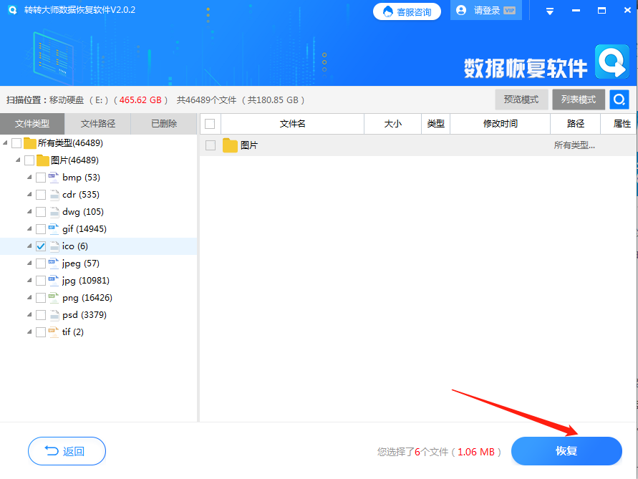Switch to the 已删除 tab
This screenshot has width=638, height=479.
[x=163, y=123]
